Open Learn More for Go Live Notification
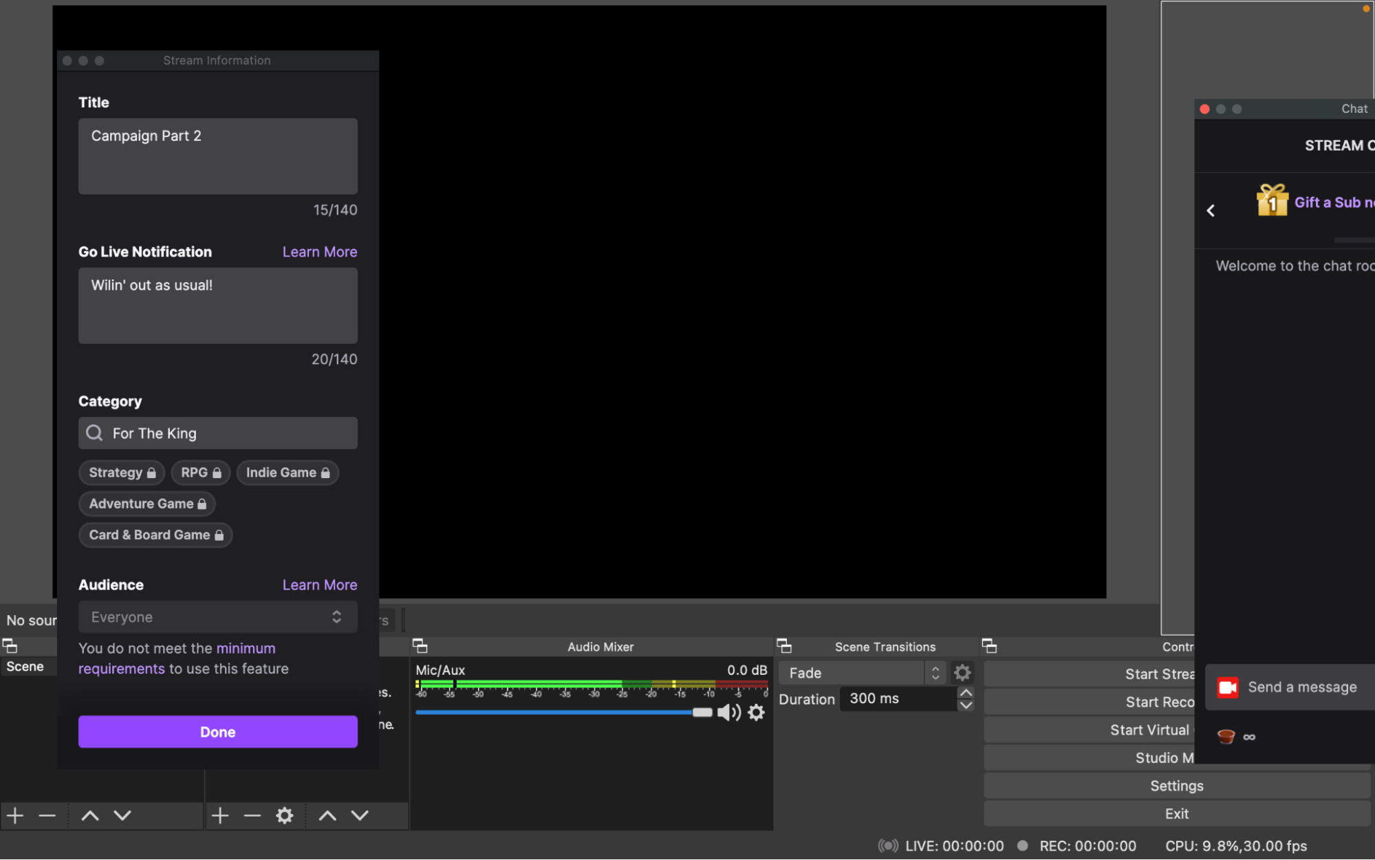The height and width of the screenshot is (860, 1375). (319, 252)
